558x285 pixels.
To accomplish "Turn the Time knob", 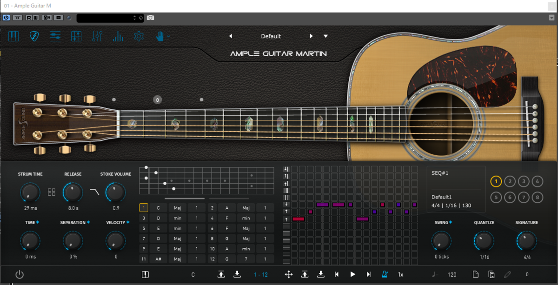I will tap(30, 240).
